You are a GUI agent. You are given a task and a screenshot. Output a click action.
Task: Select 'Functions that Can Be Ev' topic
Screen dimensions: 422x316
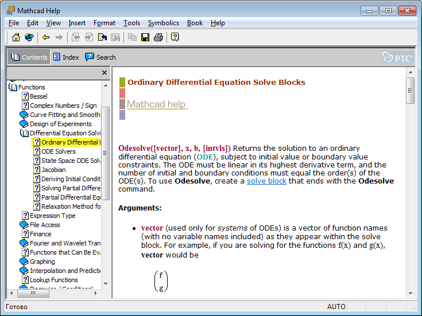[x=65, y=252]
